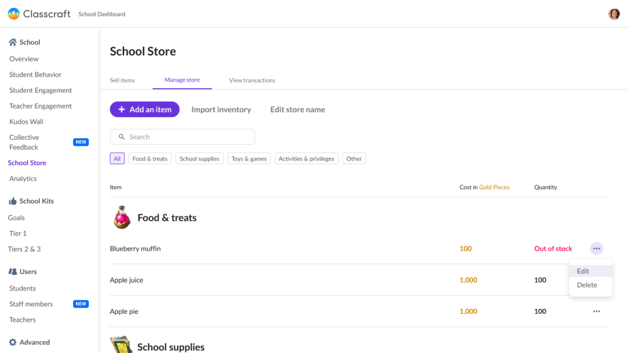Screen dimensions: 628x353
Task: Click Edit store name
Action: pos(297,109)
